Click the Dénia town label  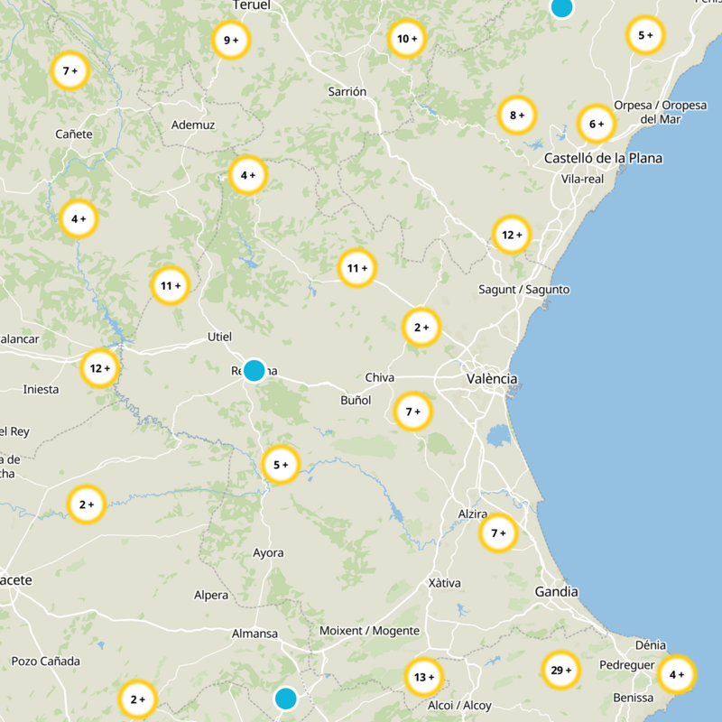tap(650, 645)
